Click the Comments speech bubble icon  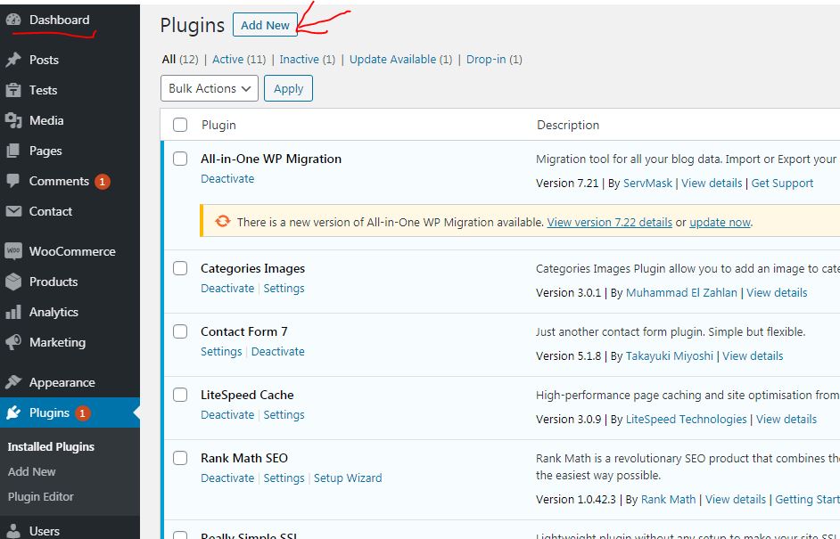pos(13,181)
